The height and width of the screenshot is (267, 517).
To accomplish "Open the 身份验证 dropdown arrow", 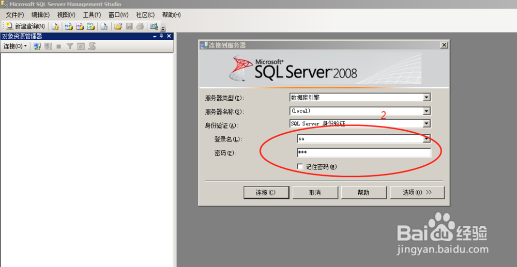I will click(427, 124).
